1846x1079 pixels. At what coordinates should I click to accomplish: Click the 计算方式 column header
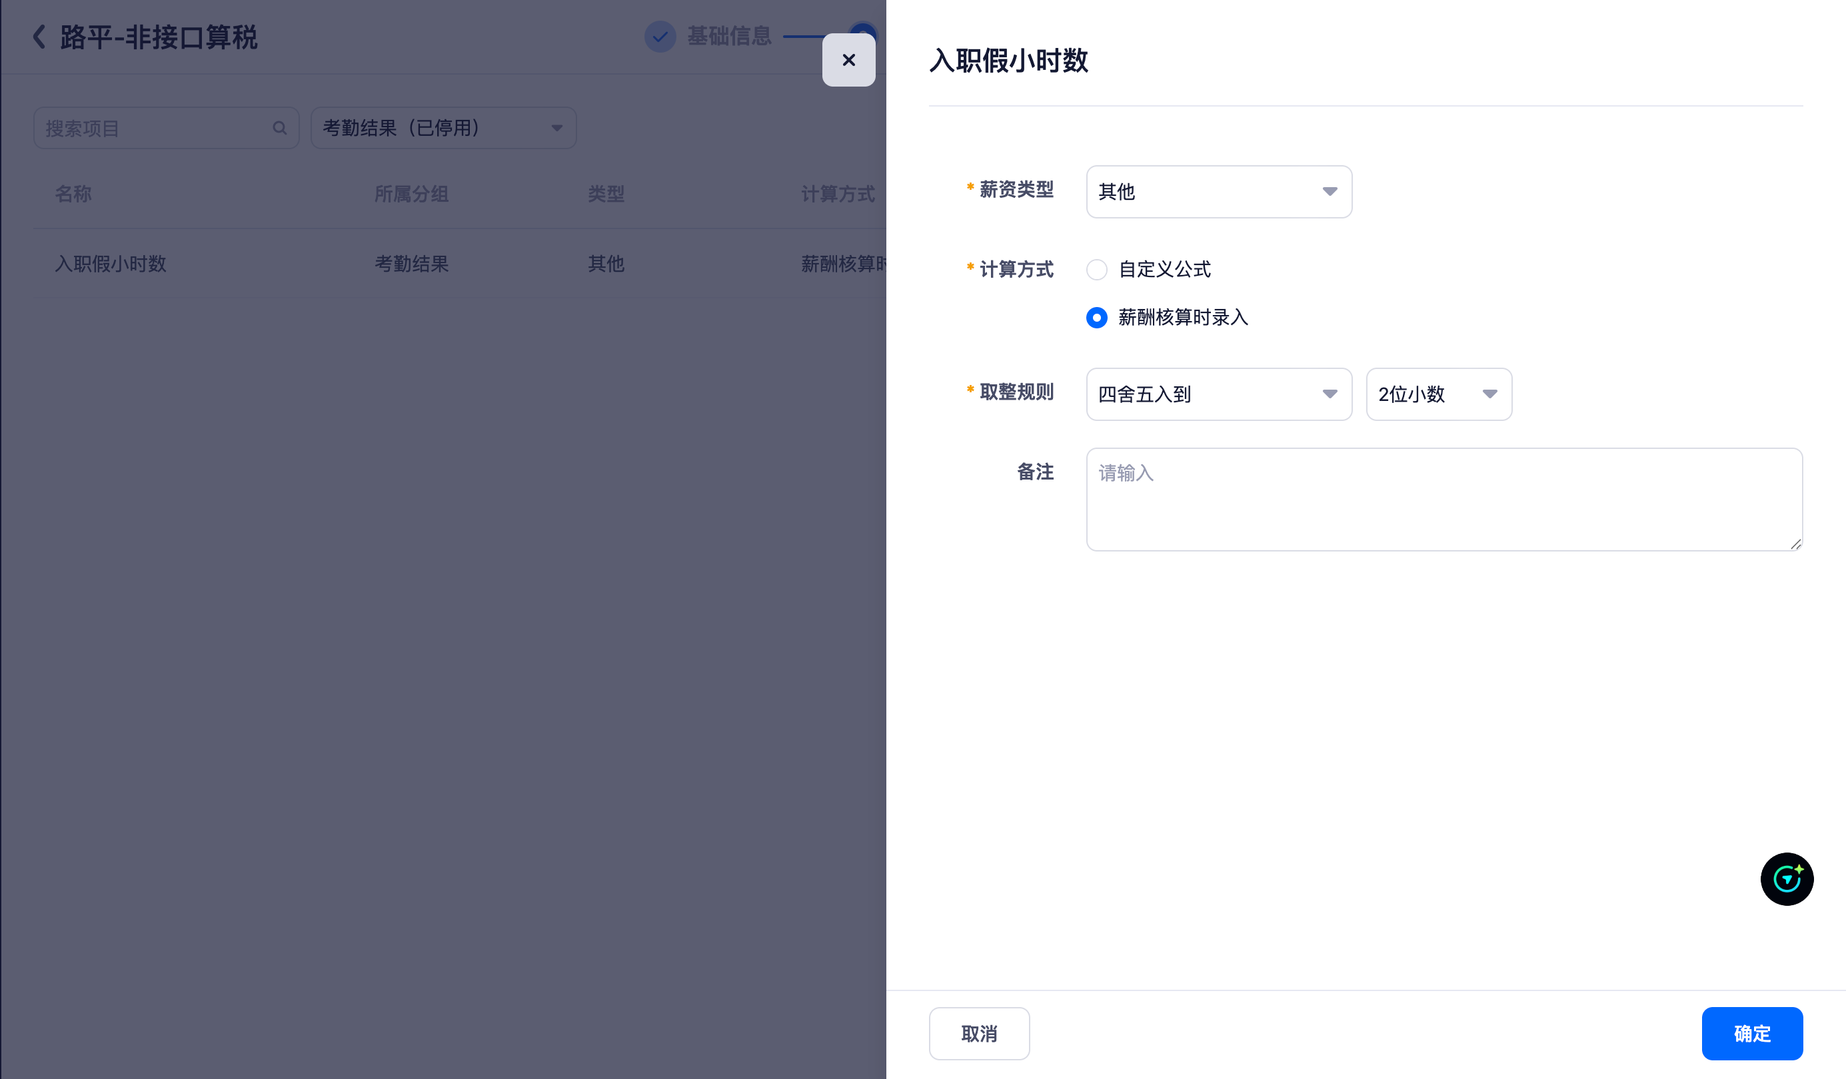[x=837, y=194]
